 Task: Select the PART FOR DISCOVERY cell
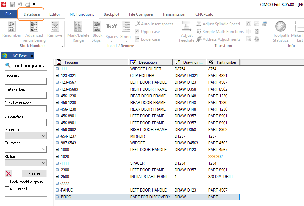point(150,197)
